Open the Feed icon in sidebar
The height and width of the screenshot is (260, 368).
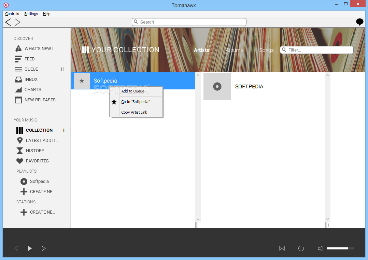18,59
